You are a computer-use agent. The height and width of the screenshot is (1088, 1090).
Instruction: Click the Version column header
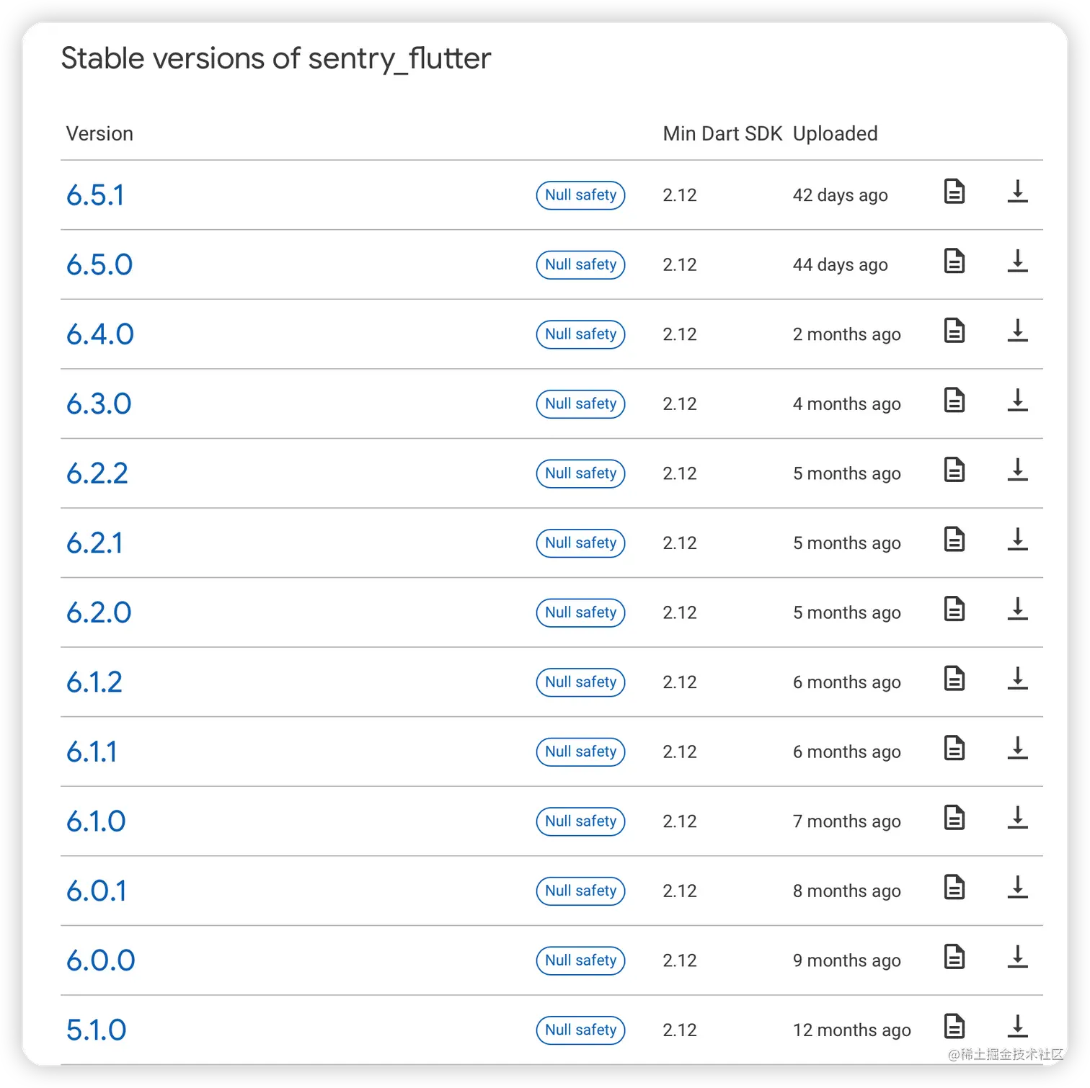(x=99, y=133)
